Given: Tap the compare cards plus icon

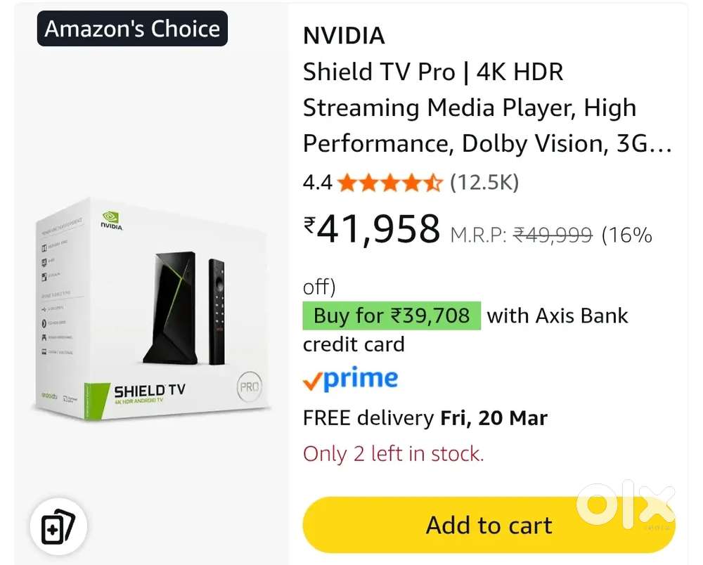Looking at the screenshot, I should (x=58, y=528).
